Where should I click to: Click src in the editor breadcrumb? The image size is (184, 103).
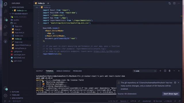pos(37,7)
